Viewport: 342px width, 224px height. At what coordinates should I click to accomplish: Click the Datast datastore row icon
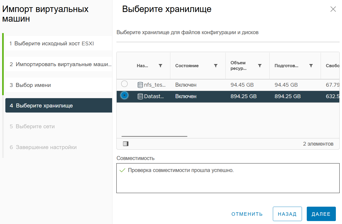point(140,97)
